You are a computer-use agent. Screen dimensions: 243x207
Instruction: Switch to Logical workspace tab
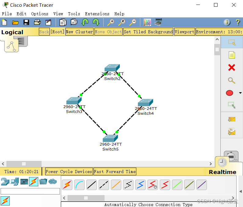(x=12, y=45)
